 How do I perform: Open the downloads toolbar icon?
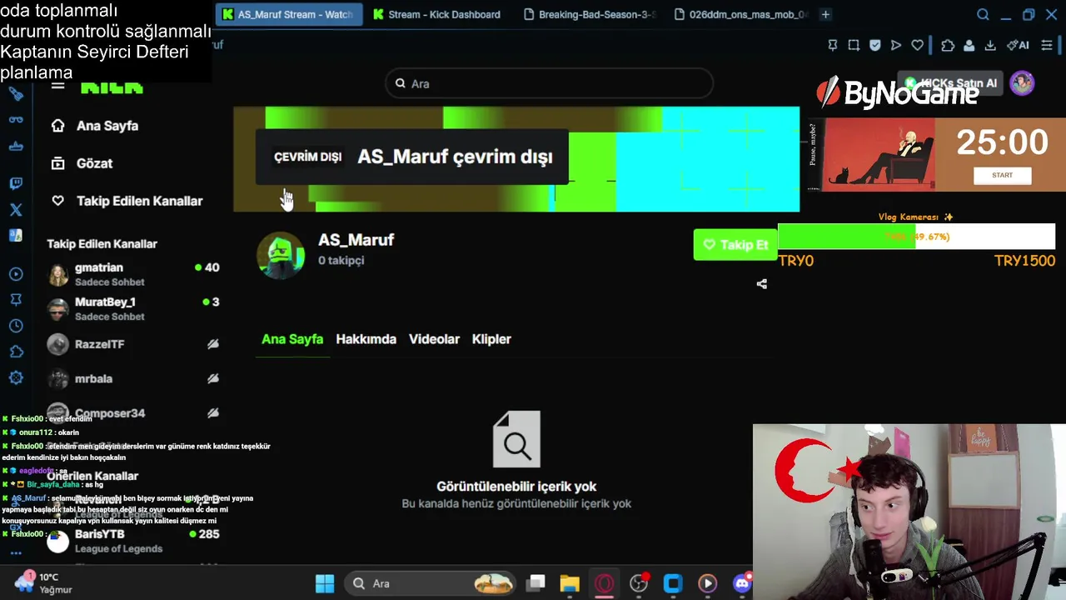[x=990, y=45]
